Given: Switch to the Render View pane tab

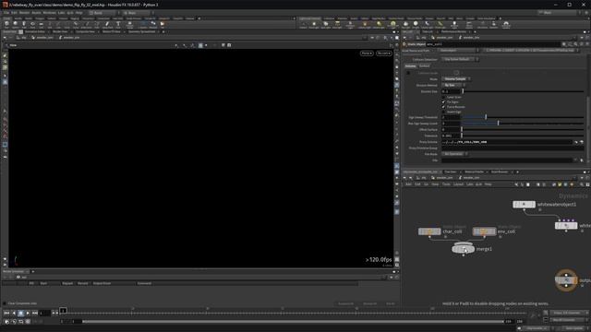Looking at the screenshot, I should coord(60,31).
